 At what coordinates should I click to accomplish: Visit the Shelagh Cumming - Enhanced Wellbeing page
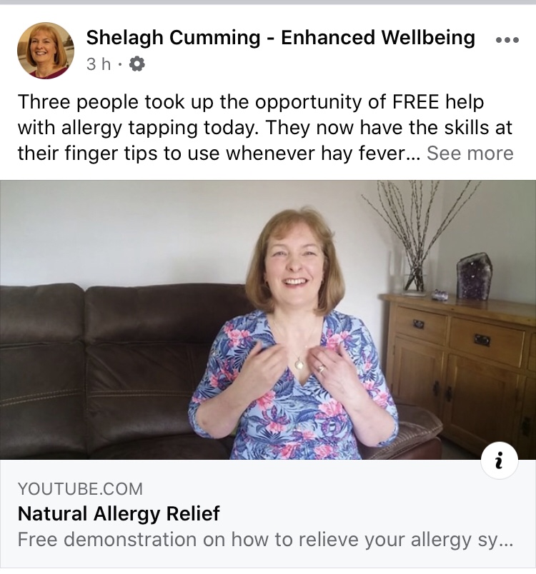pyautogui.click(x=280, y=38)
